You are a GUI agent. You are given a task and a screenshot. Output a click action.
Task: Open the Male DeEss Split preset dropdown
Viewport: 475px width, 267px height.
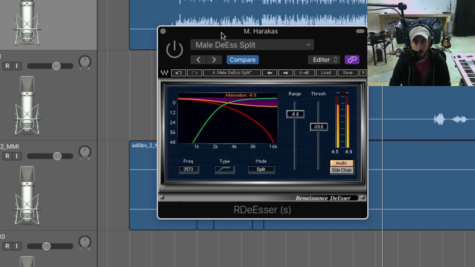[x=252, y=45]
